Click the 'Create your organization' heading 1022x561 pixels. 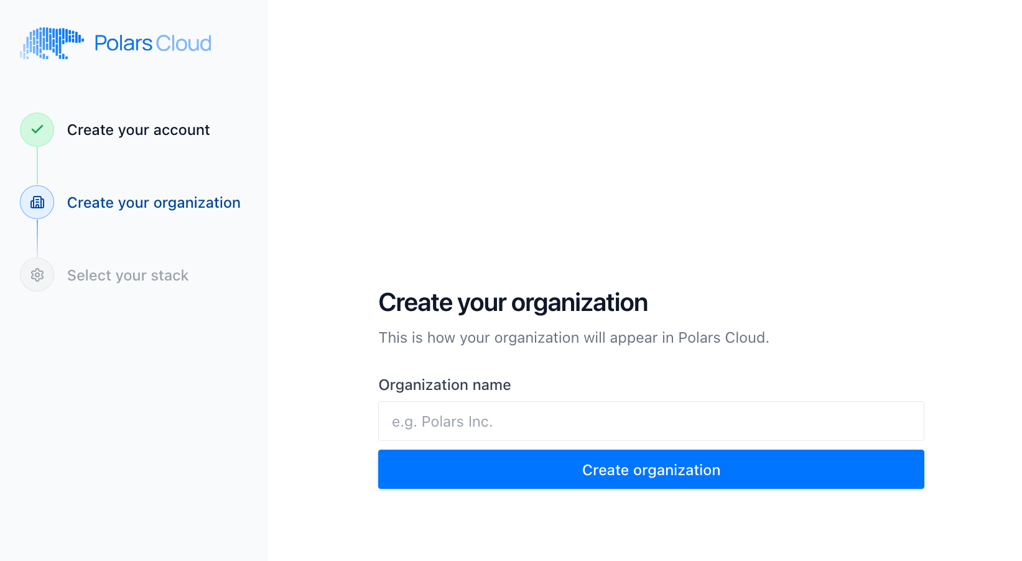(x=513, y=303)
